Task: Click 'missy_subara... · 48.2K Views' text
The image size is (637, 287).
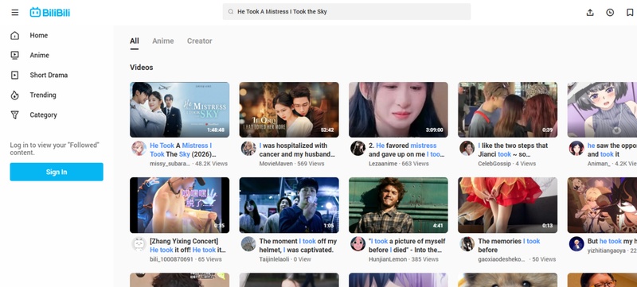Action: [189, 164]
